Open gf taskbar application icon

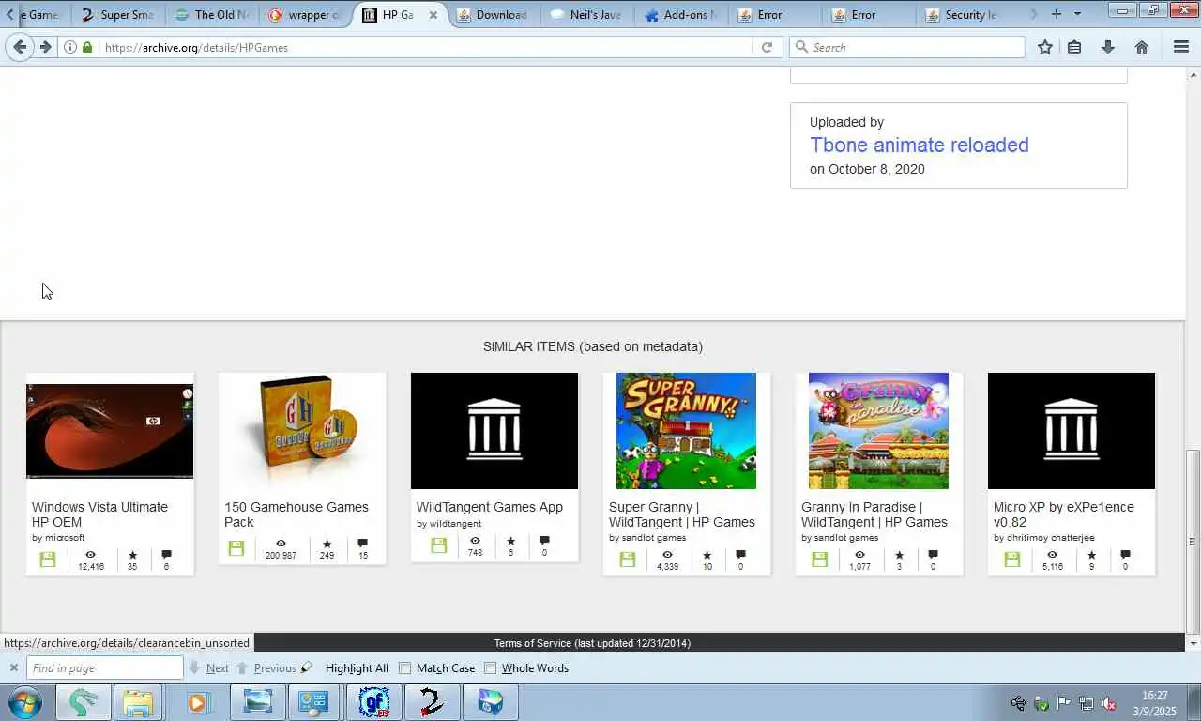click(x=375, y=702)
